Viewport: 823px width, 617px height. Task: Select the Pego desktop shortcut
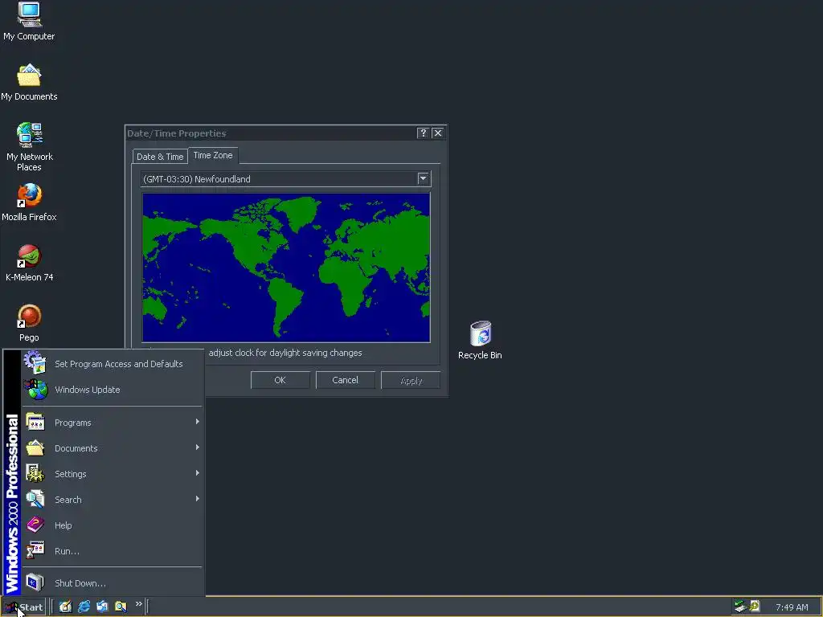(29, 323)
